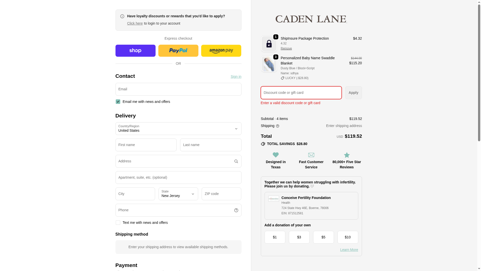Viewport: 481px width, 271px height.
Task: Select the $5 donation amount
Action: [323, 237]
